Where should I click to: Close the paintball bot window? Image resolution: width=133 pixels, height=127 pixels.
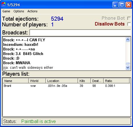coord(129,5)
